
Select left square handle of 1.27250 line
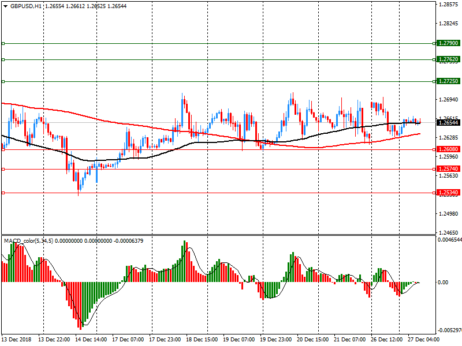coord(3,81)
